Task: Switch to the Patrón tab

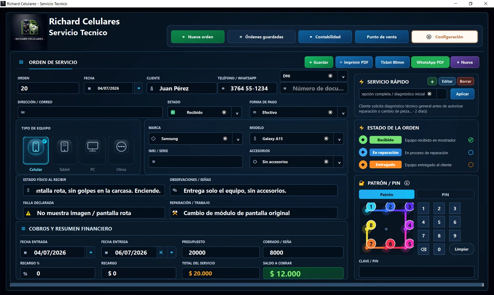Action: coord(387,195)
